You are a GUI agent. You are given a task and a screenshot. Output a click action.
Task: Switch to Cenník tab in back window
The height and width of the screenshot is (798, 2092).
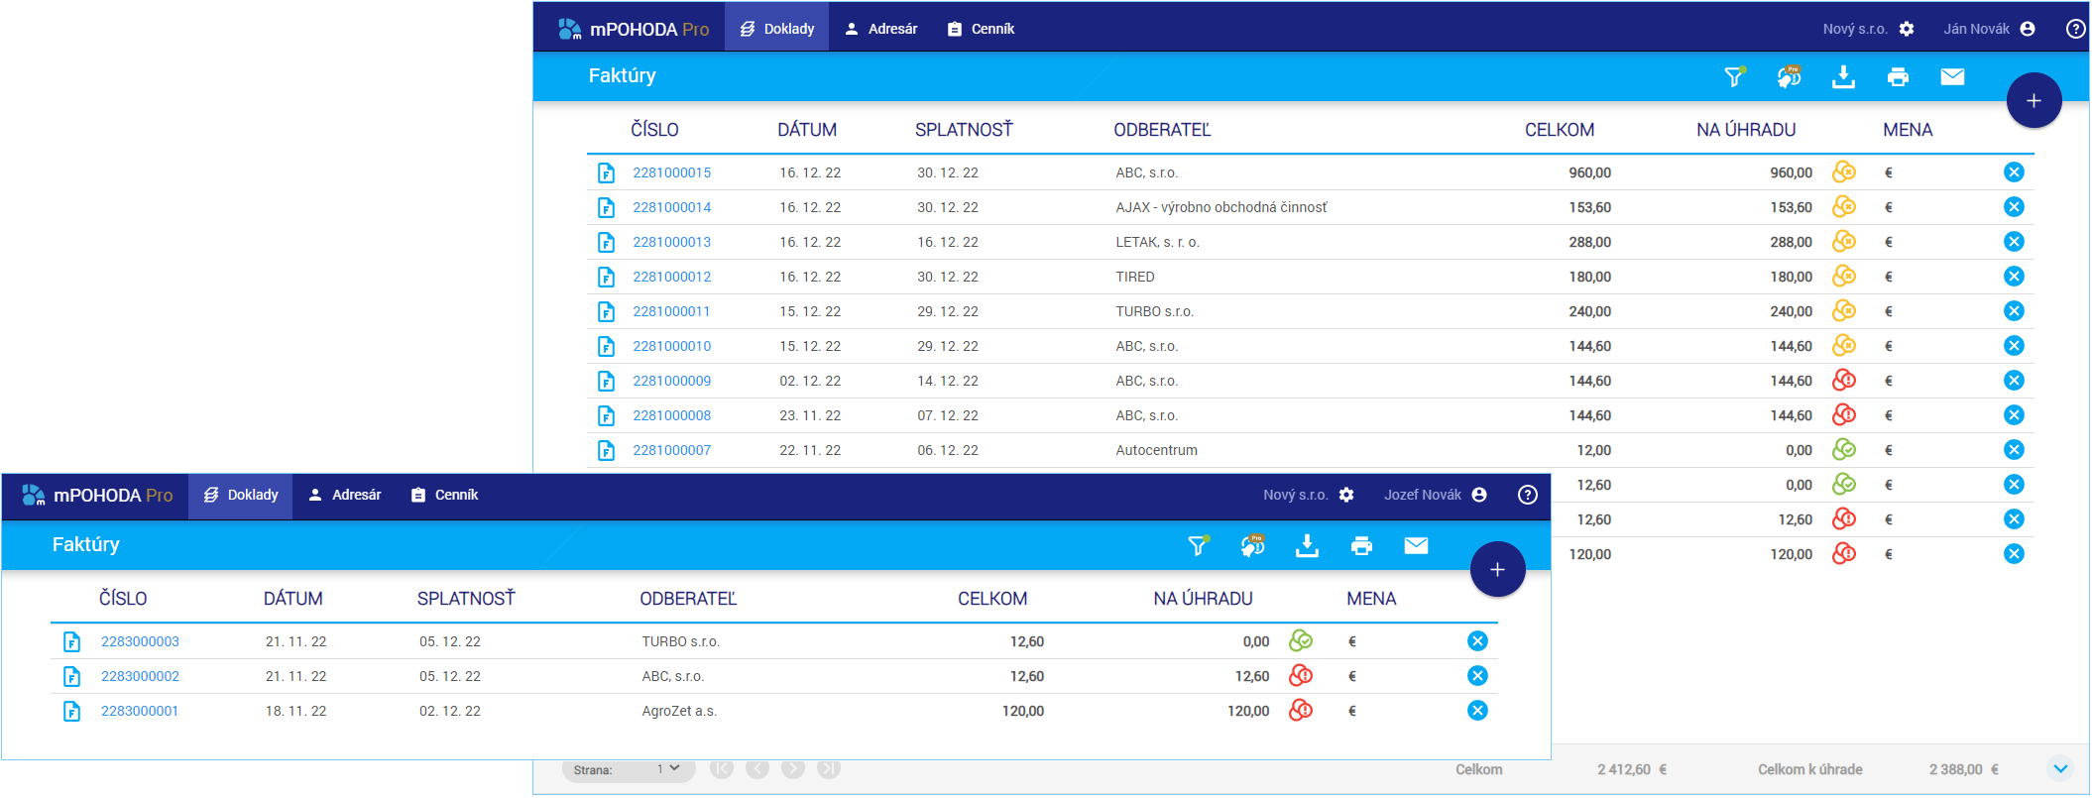981,29
